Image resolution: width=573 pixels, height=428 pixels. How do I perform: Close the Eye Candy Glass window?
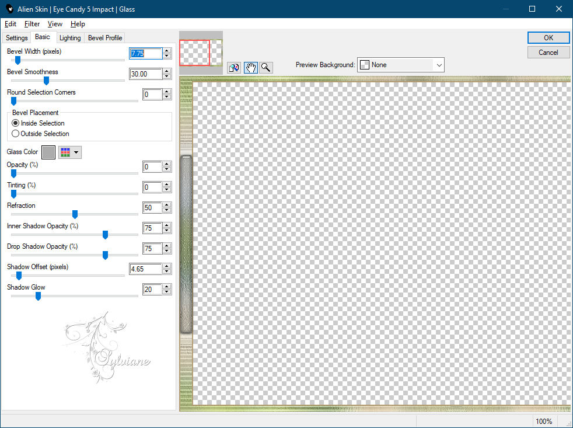click(559, 9)
